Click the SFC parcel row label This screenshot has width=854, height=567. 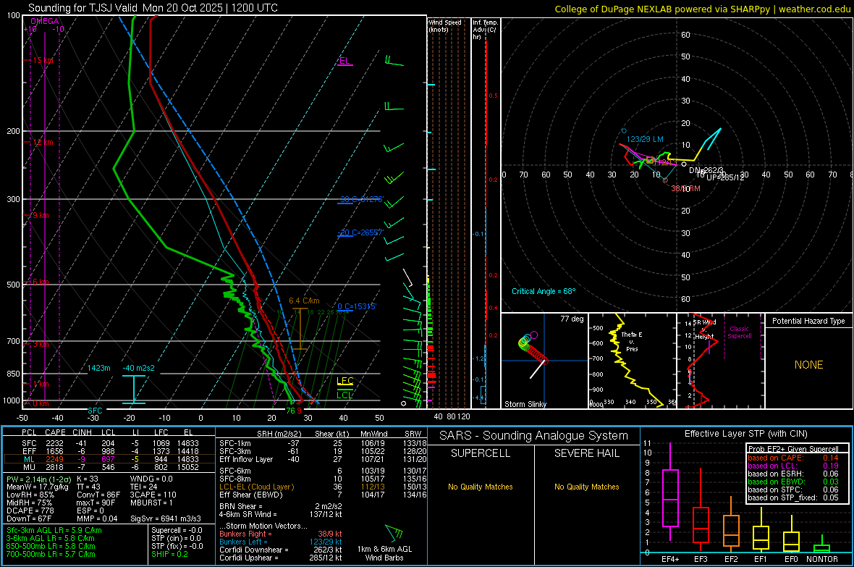(x=29, y=443)
